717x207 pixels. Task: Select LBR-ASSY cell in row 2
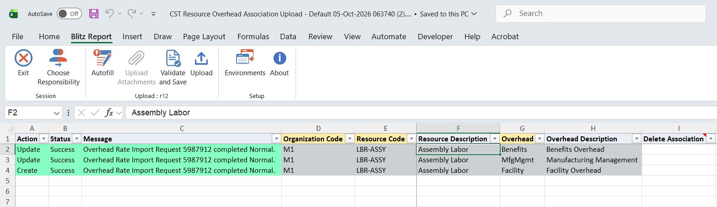point(386,150)
